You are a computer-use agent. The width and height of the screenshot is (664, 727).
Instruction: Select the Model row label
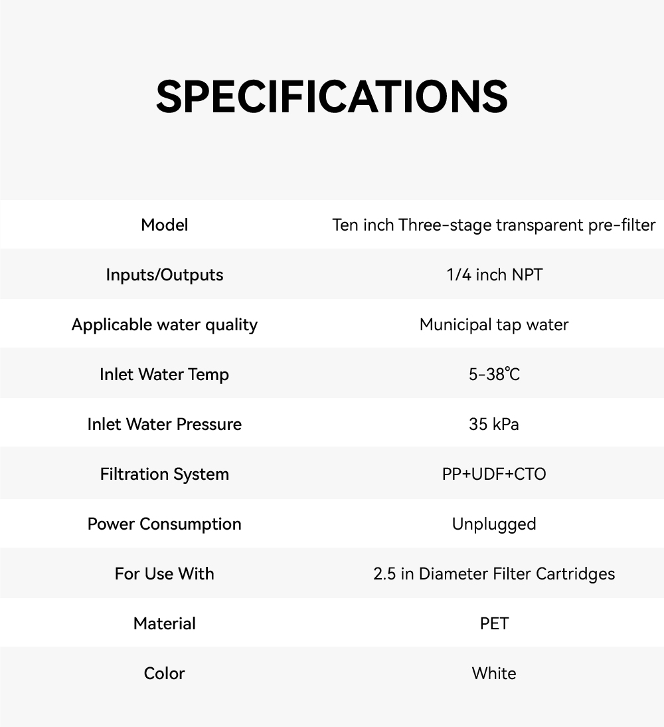pyautogui.click(x=165, y=225)
